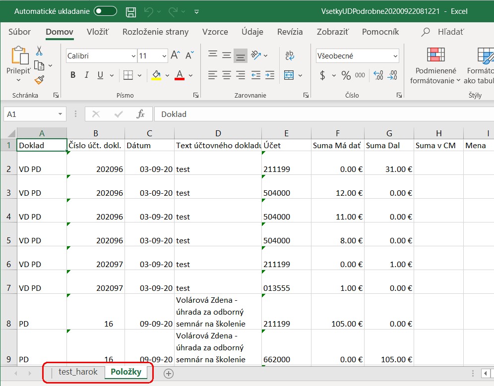Screen dimensions: 494x386
Task: Click the Redo arrow icon
Action: [x=173, y=12]
